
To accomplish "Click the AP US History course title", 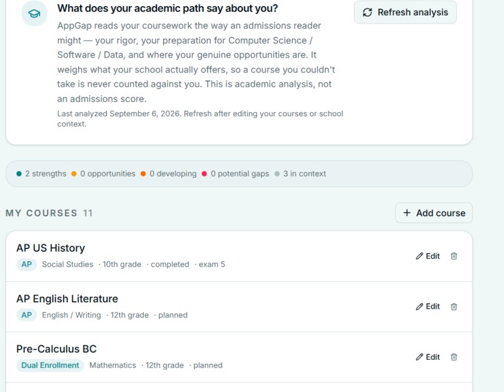I will pos(51,248).
